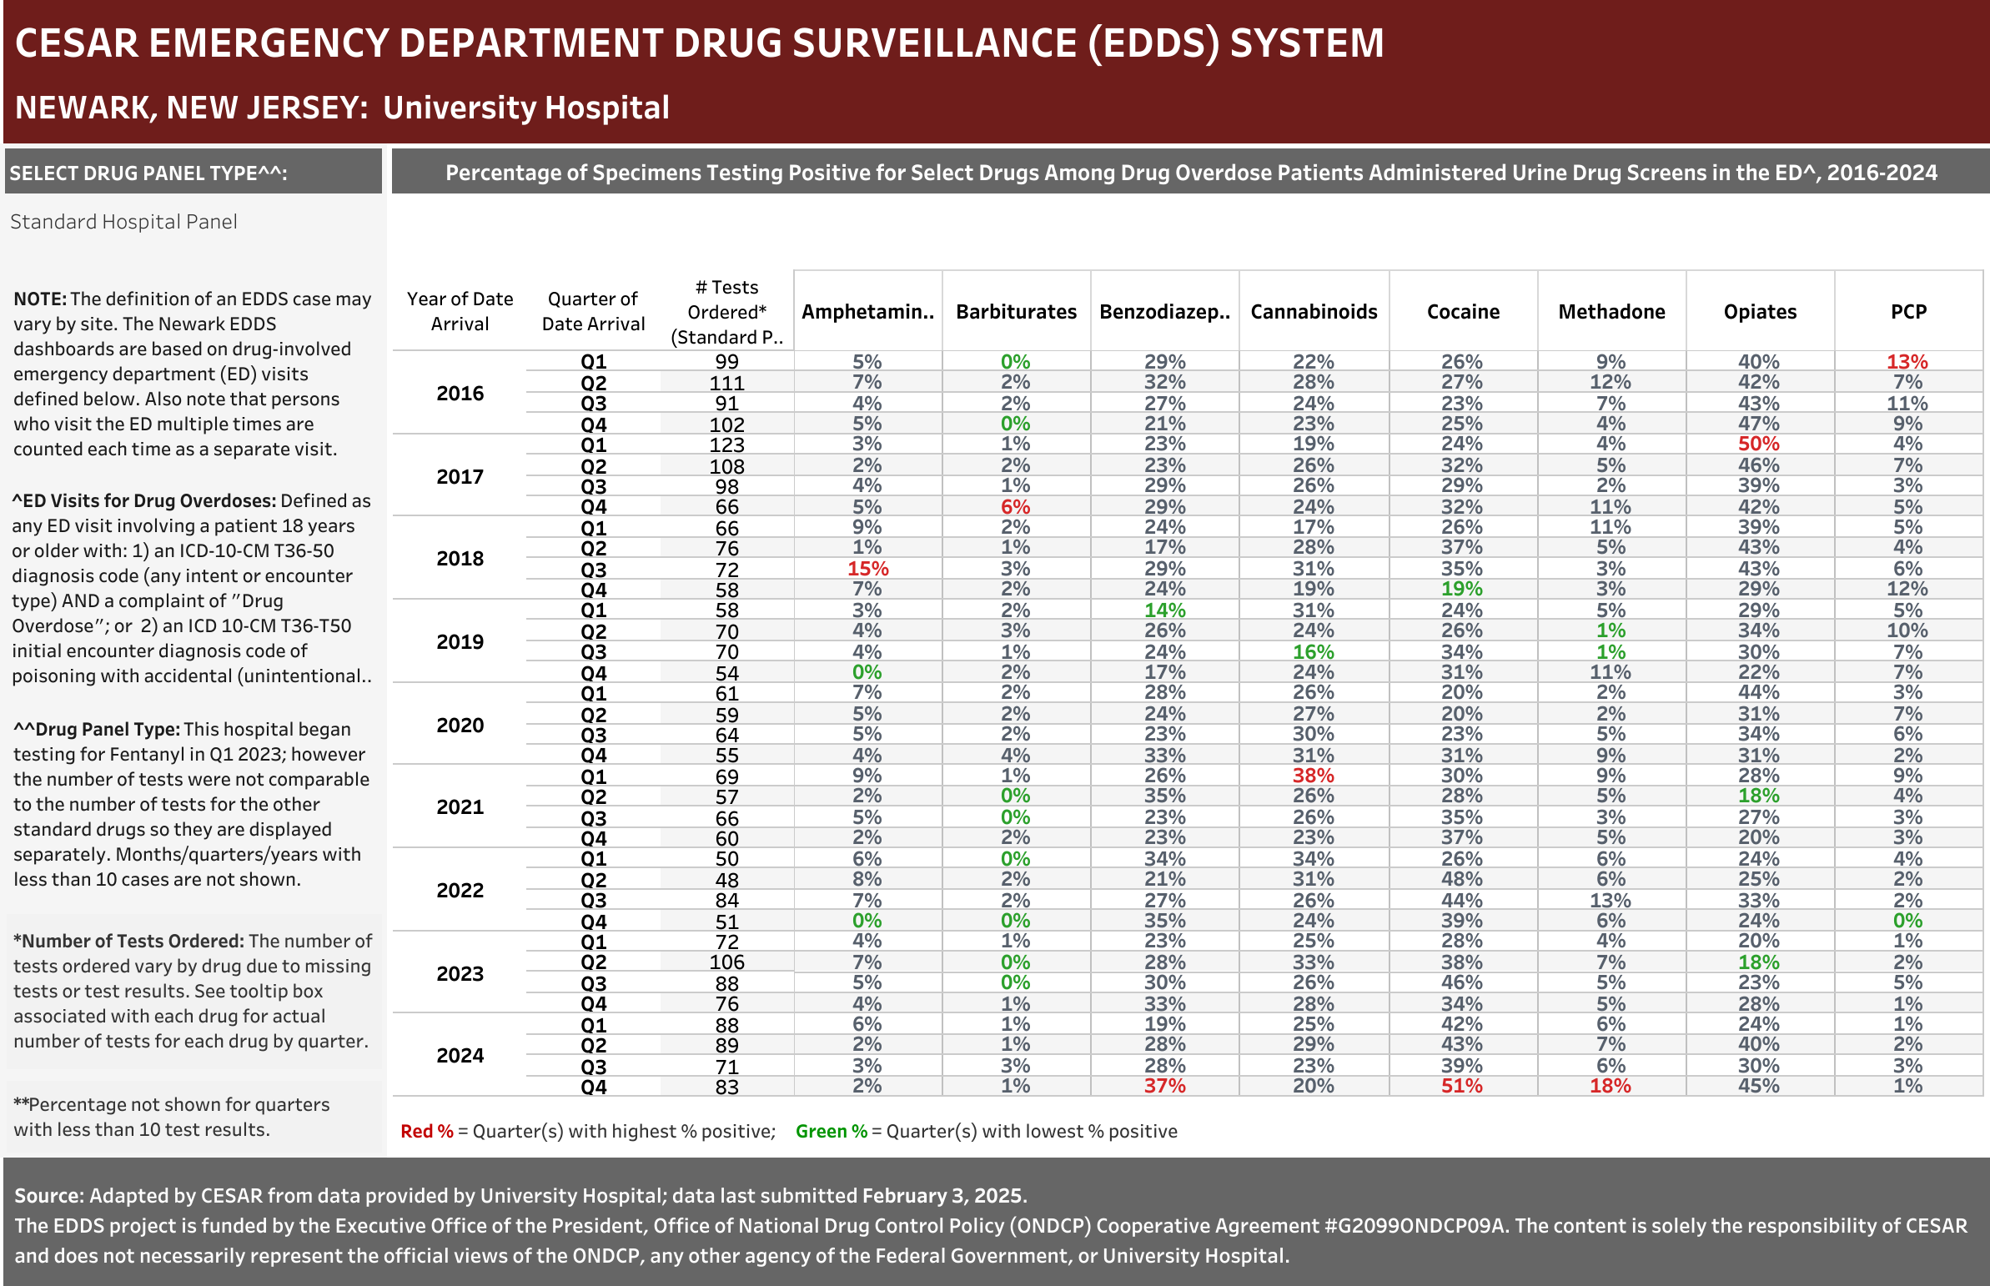Image resolution: width=1990 pixels, height=1286 pixels.
Task: Click the red 15% Amphetamines value in 2018 Q3
Action: click(x=867, y=569)
